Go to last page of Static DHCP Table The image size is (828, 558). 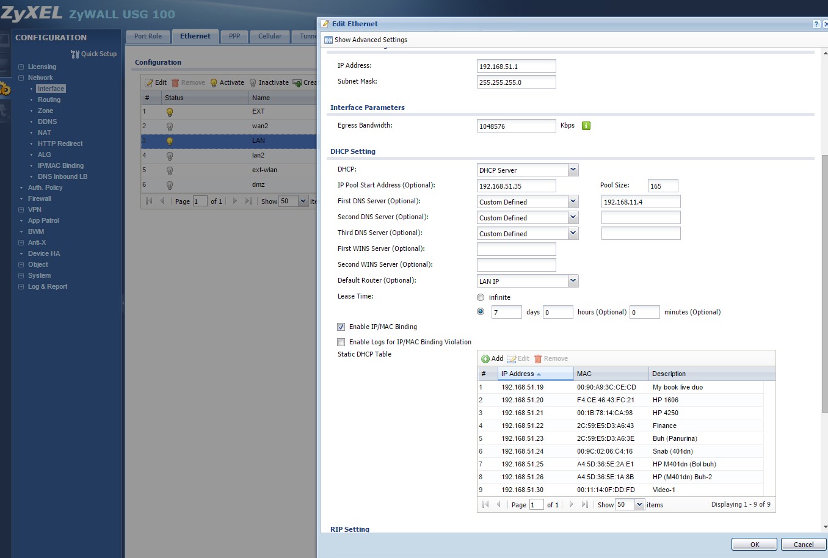585,504
